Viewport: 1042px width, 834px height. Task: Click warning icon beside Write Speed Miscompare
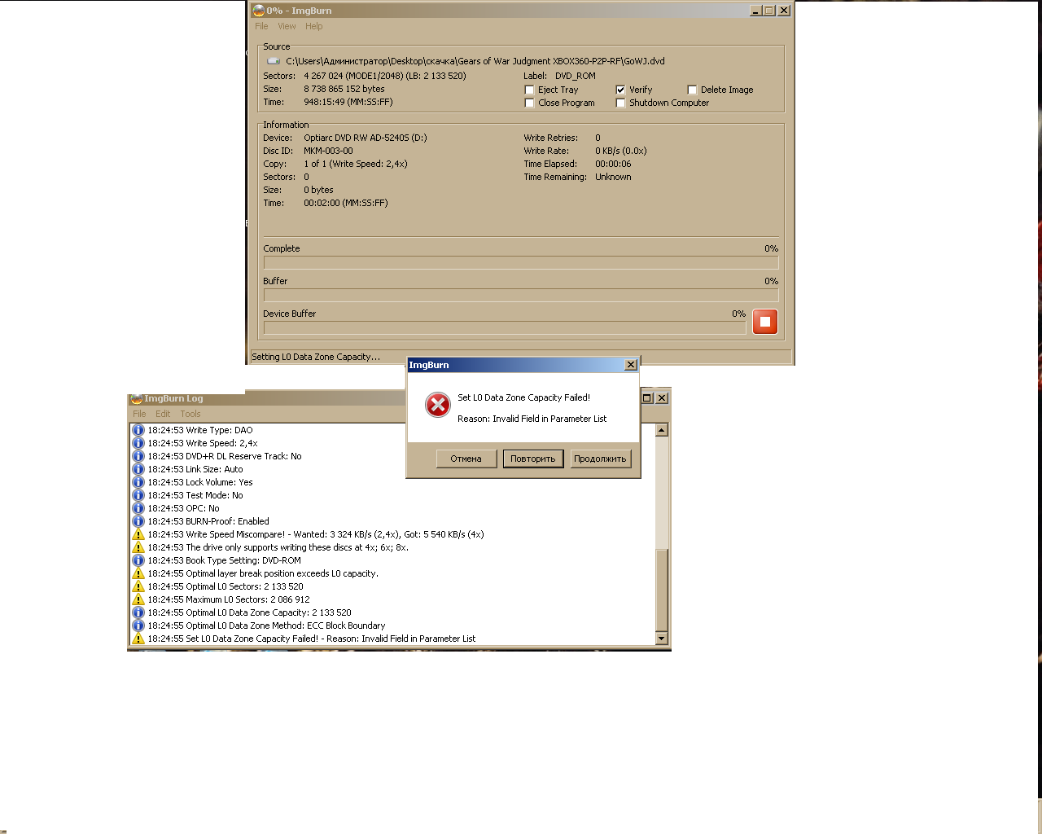pyautogui.click(x=138, y=534)
